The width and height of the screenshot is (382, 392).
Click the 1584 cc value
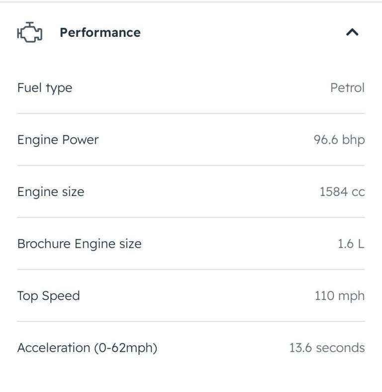click(x=342, y=192)
